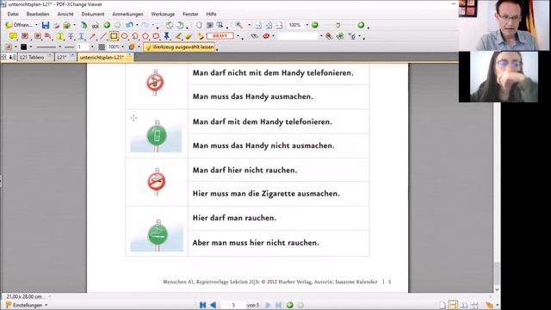Go to previous page arrow

coord(214,305)
